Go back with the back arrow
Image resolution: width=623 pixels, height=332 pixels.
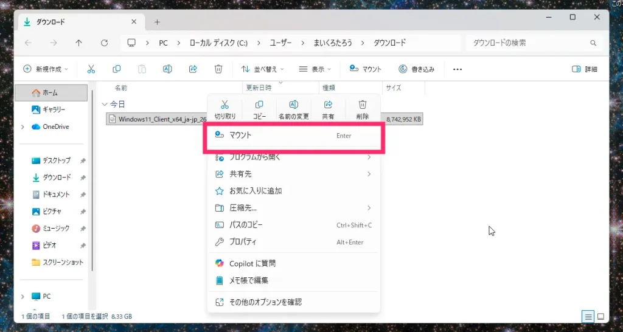coord(28,43)
